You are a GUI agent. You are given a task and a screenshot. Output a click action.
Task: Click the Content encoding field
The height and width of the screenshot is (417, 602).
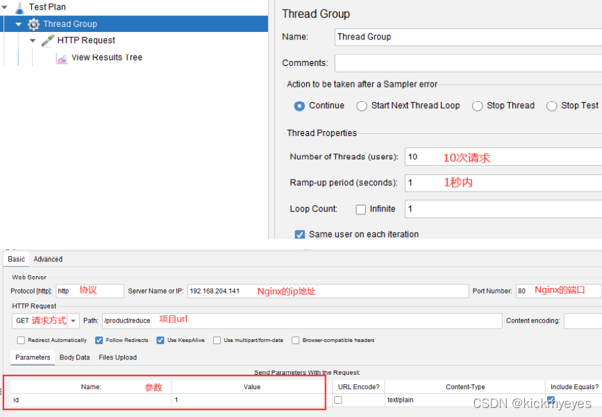coord(583,321)
